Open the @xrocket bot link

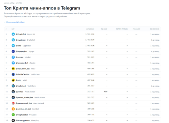[x=20, y=57]
